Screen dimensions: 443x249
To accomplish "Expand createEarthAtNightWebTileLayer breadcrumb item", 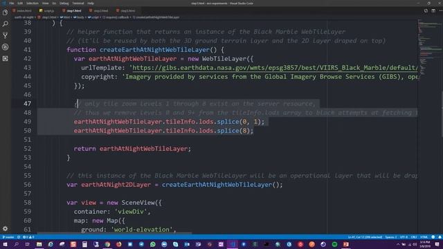I will point(156,17).
